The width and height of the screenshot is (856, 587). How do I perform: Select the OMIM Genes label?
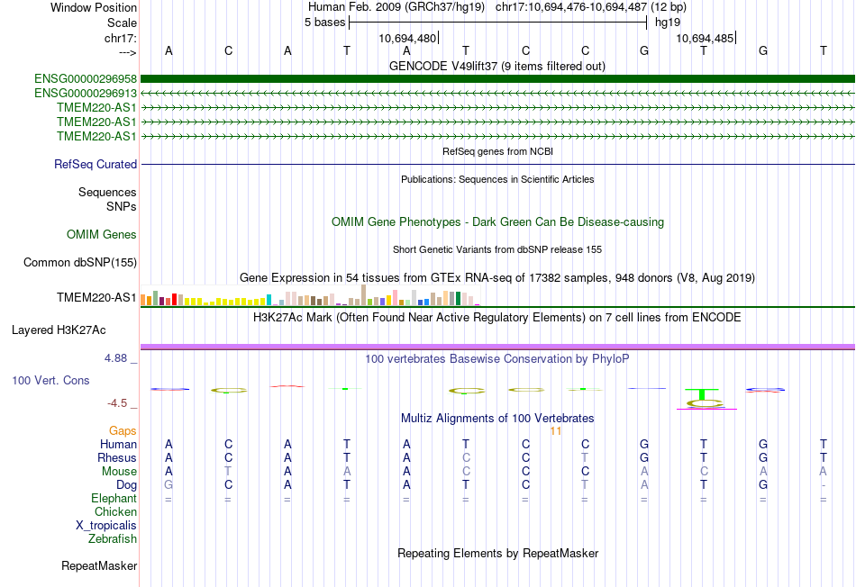point(102,235)
